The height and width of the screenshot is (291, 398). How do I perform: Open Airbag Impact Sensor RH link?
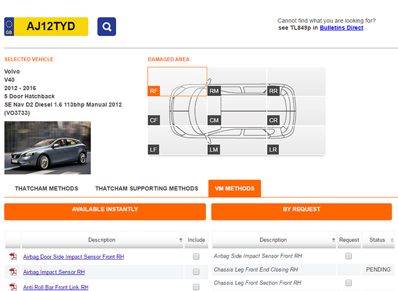[x=54, y=272]
